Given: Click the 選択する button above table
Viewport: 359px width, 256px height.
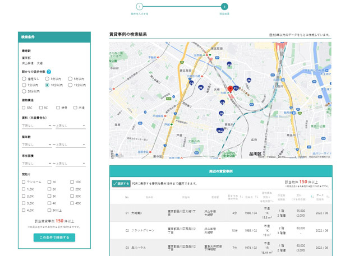Looking at the screenshot, I should click(x=121, y=184).
